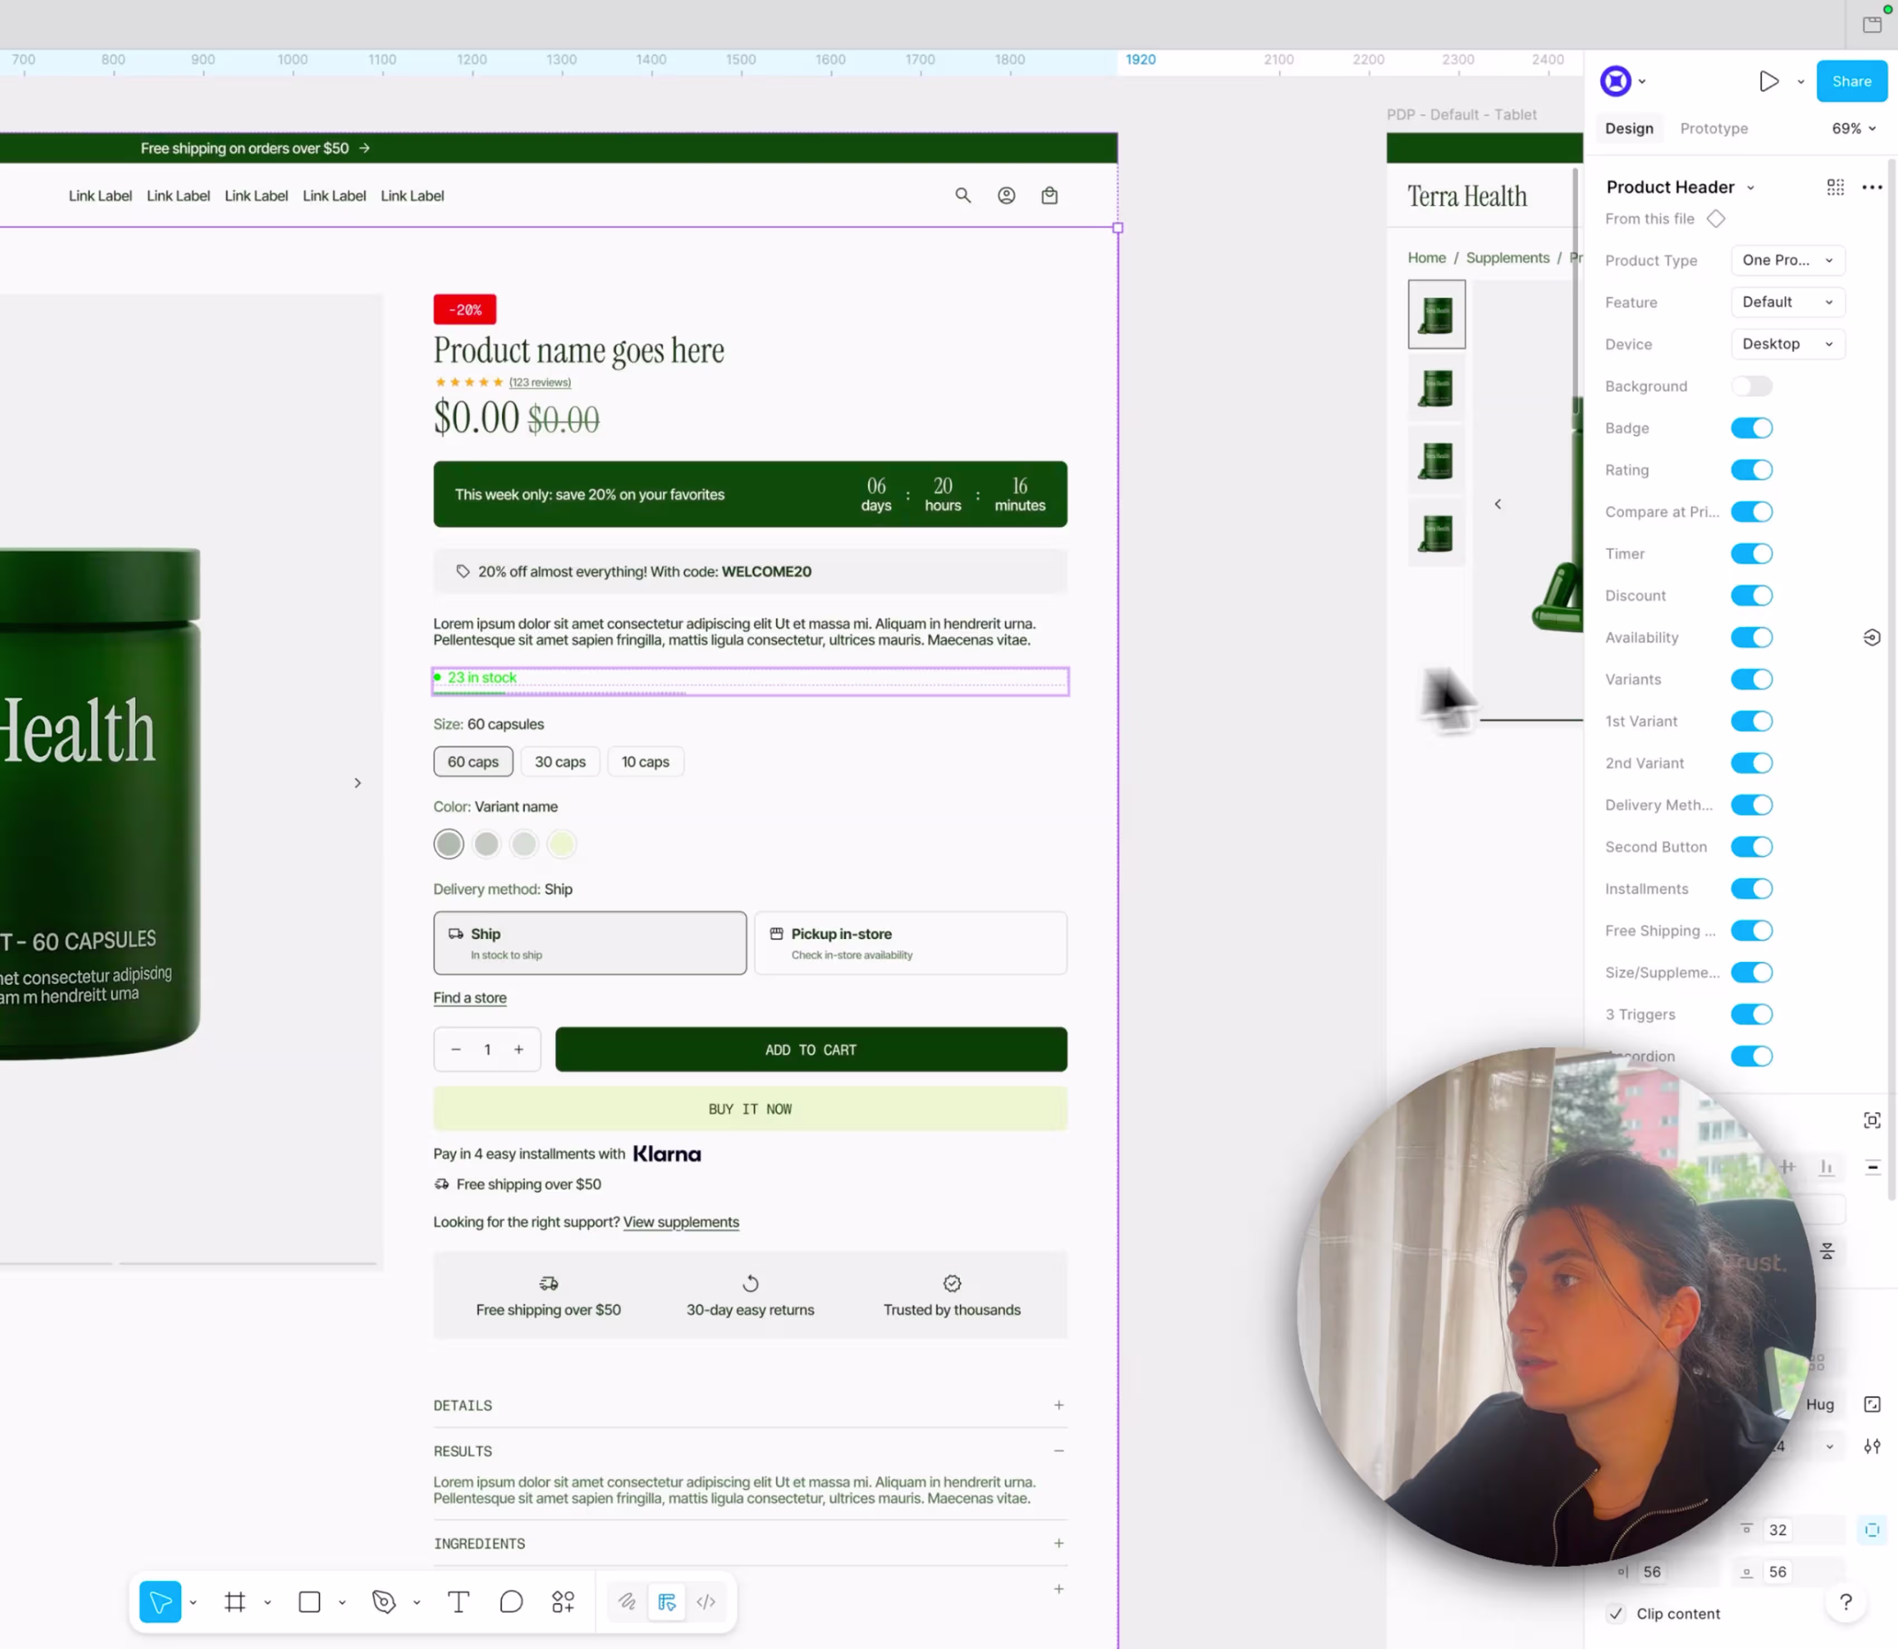The image size is (1898, 1649).
Task: Select the light green variant color swatch
Action: [x=561, y=843]
